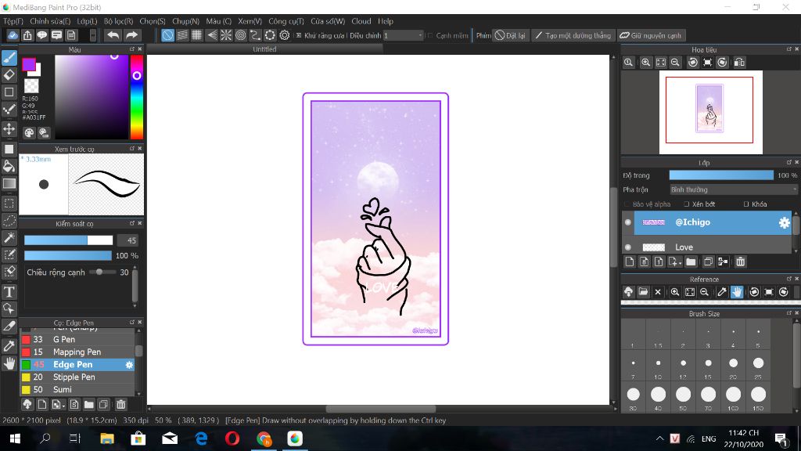Open the Pha trộn blending dropdown

[x=734, y=189]
